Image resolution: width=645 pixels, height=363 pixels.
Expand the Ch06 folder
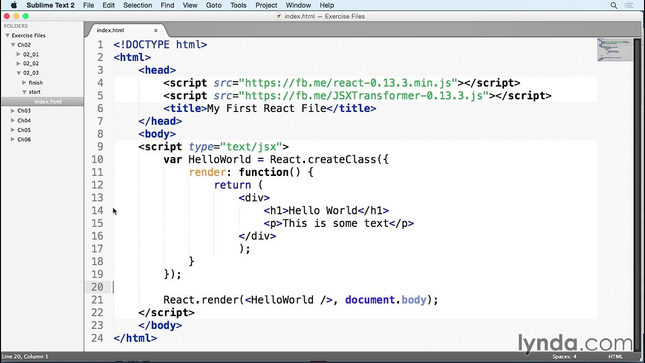[13, 139]
